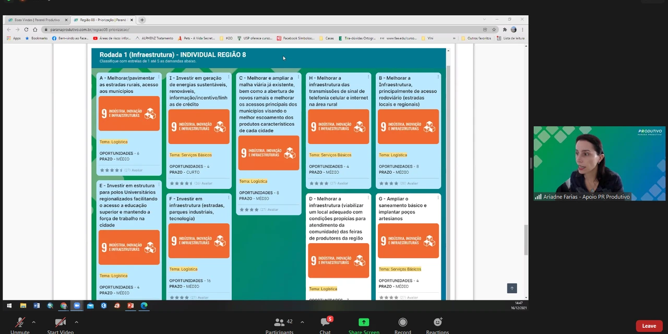
Task: Open the Zoom Chat panel
Action: tap(326, 323)
